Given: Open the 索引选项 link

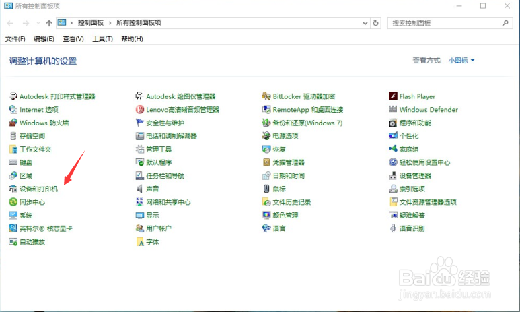Looking at the screenshot, I should tap(412, 189).
